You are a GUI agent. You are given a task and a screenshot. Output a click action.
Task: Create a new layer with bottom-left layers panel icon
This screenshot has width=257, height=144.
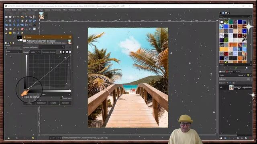click(x=221, y=138)
